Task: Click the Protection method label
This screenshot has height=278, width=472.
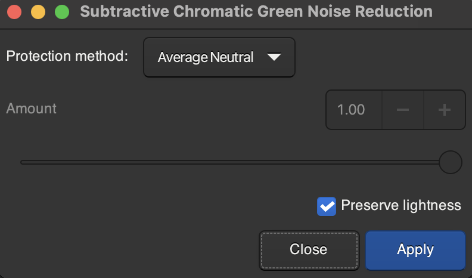Action: click(67, 57)
